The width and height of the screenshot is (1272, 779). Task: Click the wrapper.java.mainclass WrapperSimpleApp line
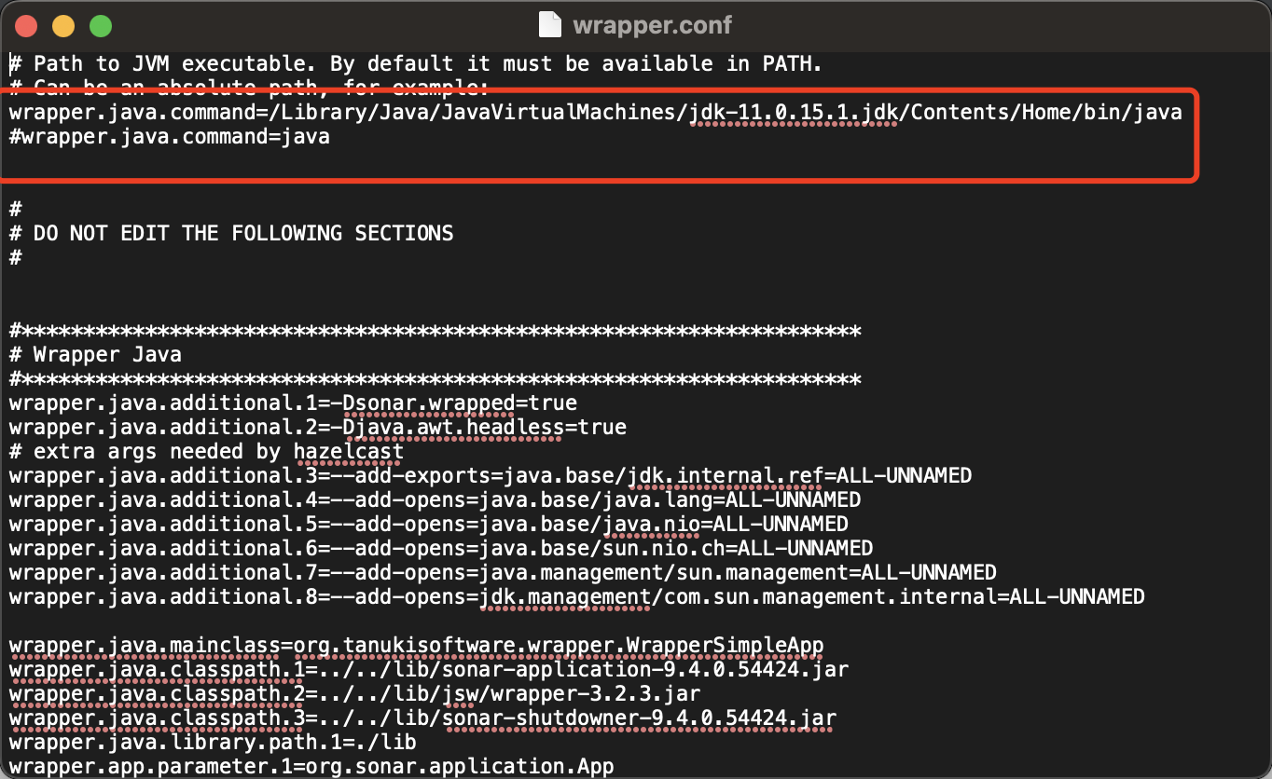click(416, 645)
